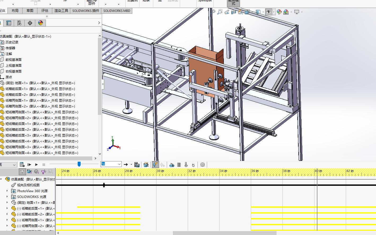Click the Zoom to Area magnifier icon
Screen dimensions: 376x235
click(x=220, y=12)
